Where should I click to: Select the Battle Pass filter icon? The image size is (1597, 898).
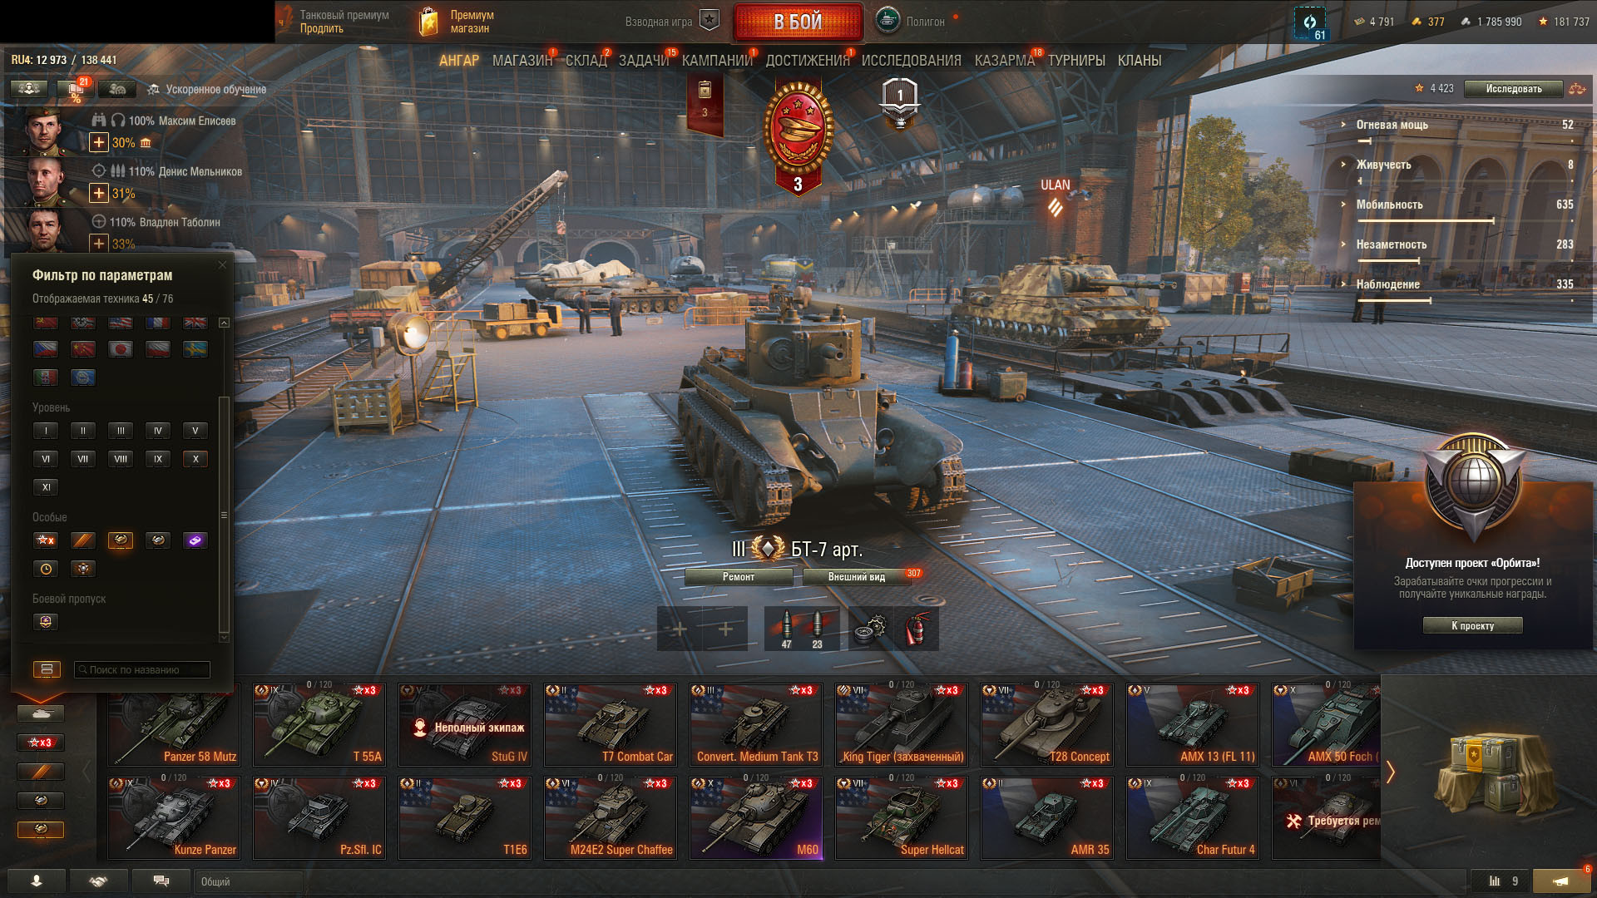click(46, 622)
